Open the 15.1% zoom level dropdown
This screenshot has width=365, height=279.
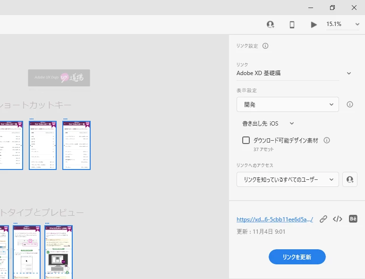[343, 24]
